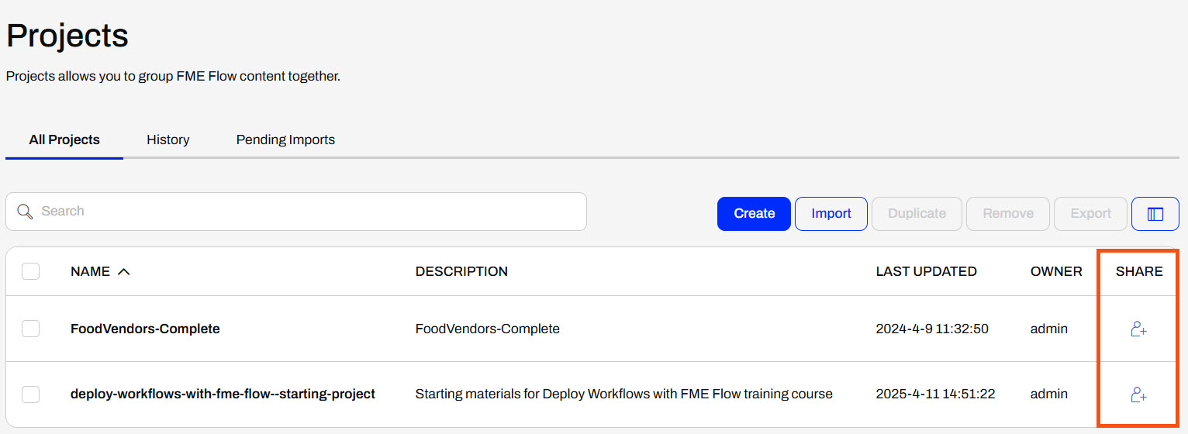This screenshot has width=1188, height=434.
Task: Select the deploy-workflows-with-fme-flow project checkbox
Action: click(x=31, y=394)
